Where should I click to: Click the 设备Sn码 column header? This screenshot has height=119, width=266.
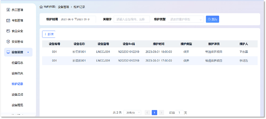(129, 44)
